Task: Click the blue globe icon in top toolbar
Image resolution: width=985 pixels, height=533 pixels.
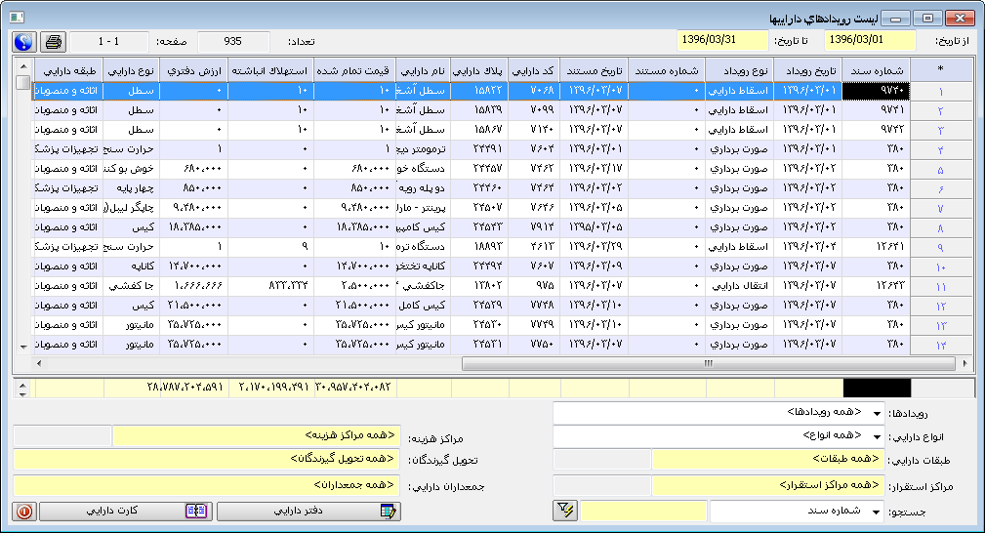Action: (x=24, y=42)
